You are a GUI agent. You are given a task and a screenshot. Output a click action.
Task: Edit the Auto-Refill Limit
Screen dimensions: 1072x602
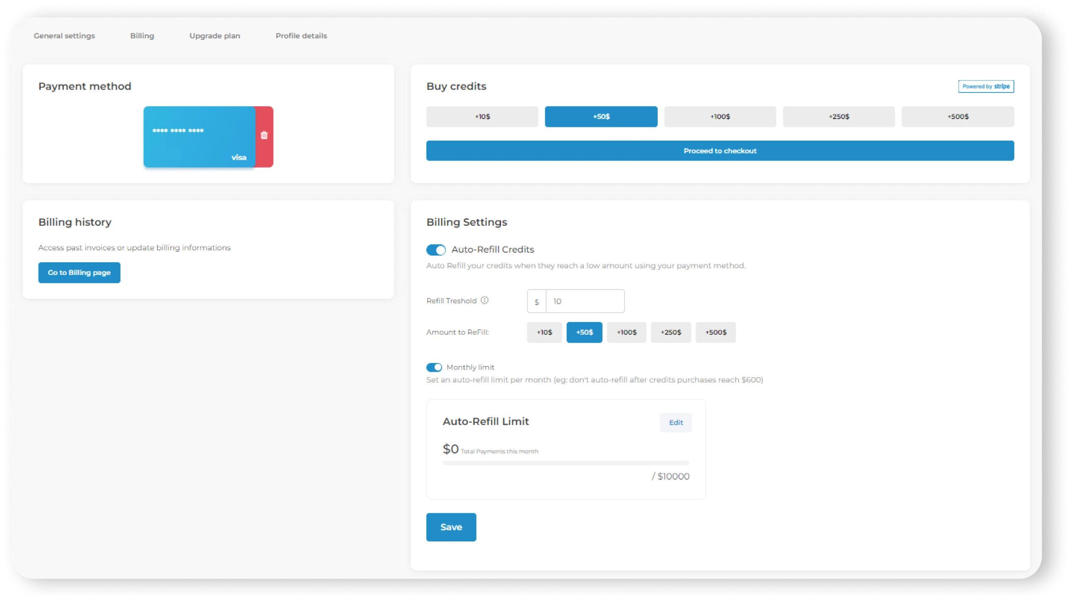pyautogui.click(x=676, y=423)
